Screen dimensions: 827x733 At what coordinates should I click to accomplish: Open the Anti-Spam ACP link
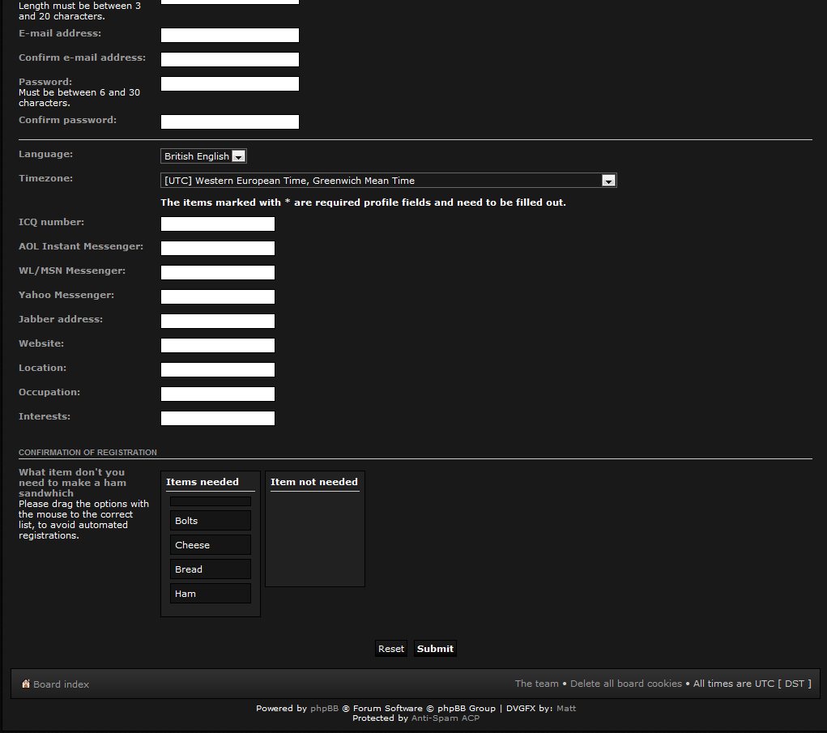[x=445, y=718]
